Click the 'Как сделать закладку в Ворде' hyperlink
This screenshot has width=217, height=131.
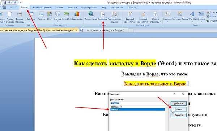tap(155, 84)
